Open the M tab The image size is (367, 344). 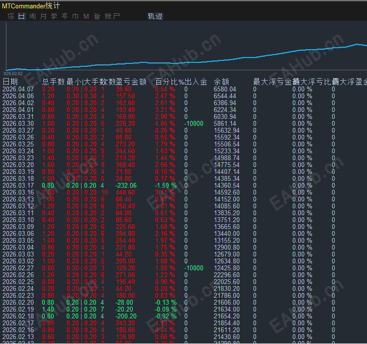tap(86, 16)
